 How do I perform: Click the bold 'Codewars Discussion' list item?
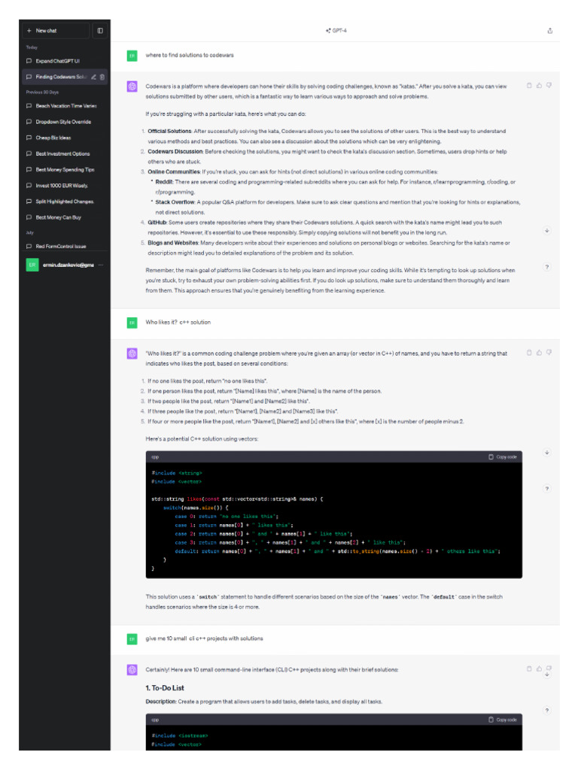pos(175,151)
